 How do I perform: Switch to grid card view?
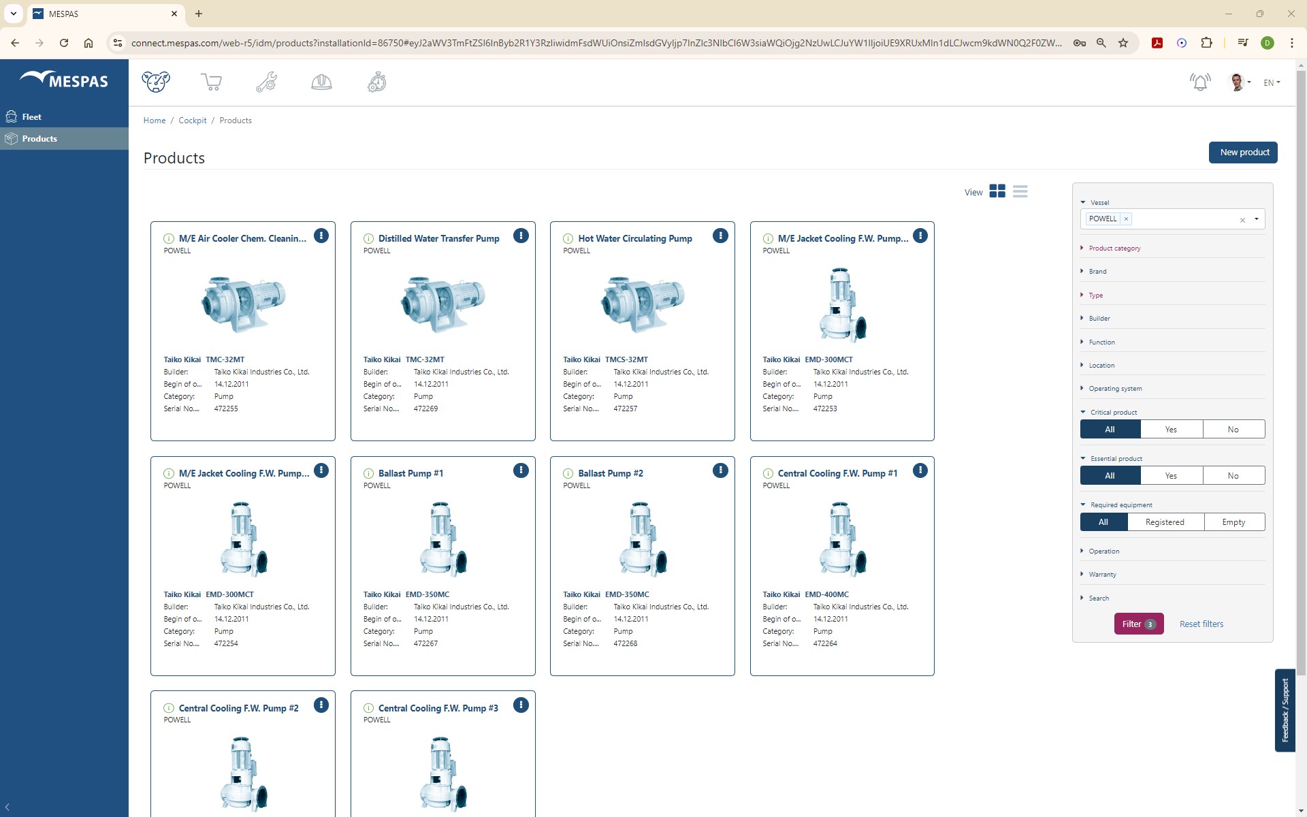click(997, 191)
